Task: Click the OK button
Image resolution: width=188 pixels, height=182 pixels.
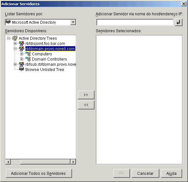Action: pyautogui.click(x=122, y=173)
